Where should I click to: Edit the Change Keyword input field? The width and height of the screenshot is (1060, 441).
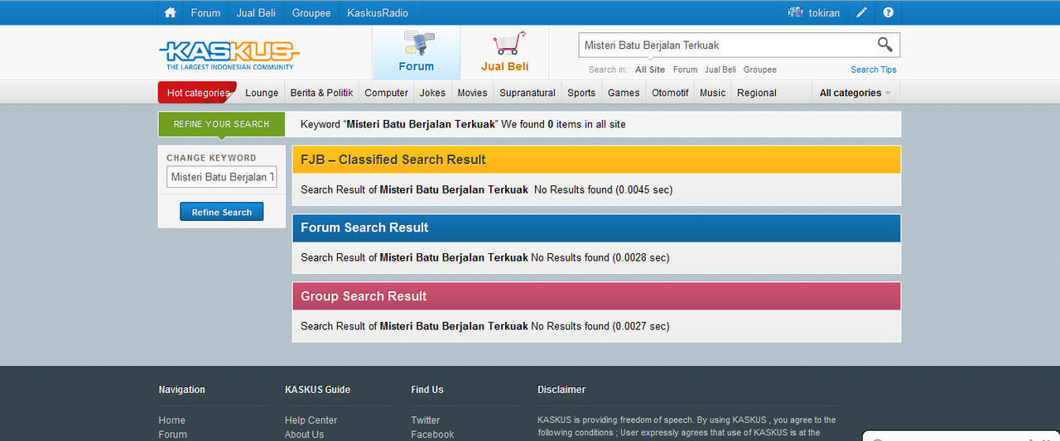(222, 177)
